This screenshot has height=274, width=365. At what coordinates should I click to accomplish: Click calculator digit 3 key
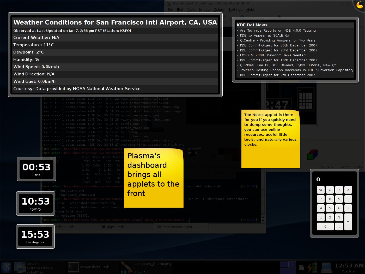[339, 217]
